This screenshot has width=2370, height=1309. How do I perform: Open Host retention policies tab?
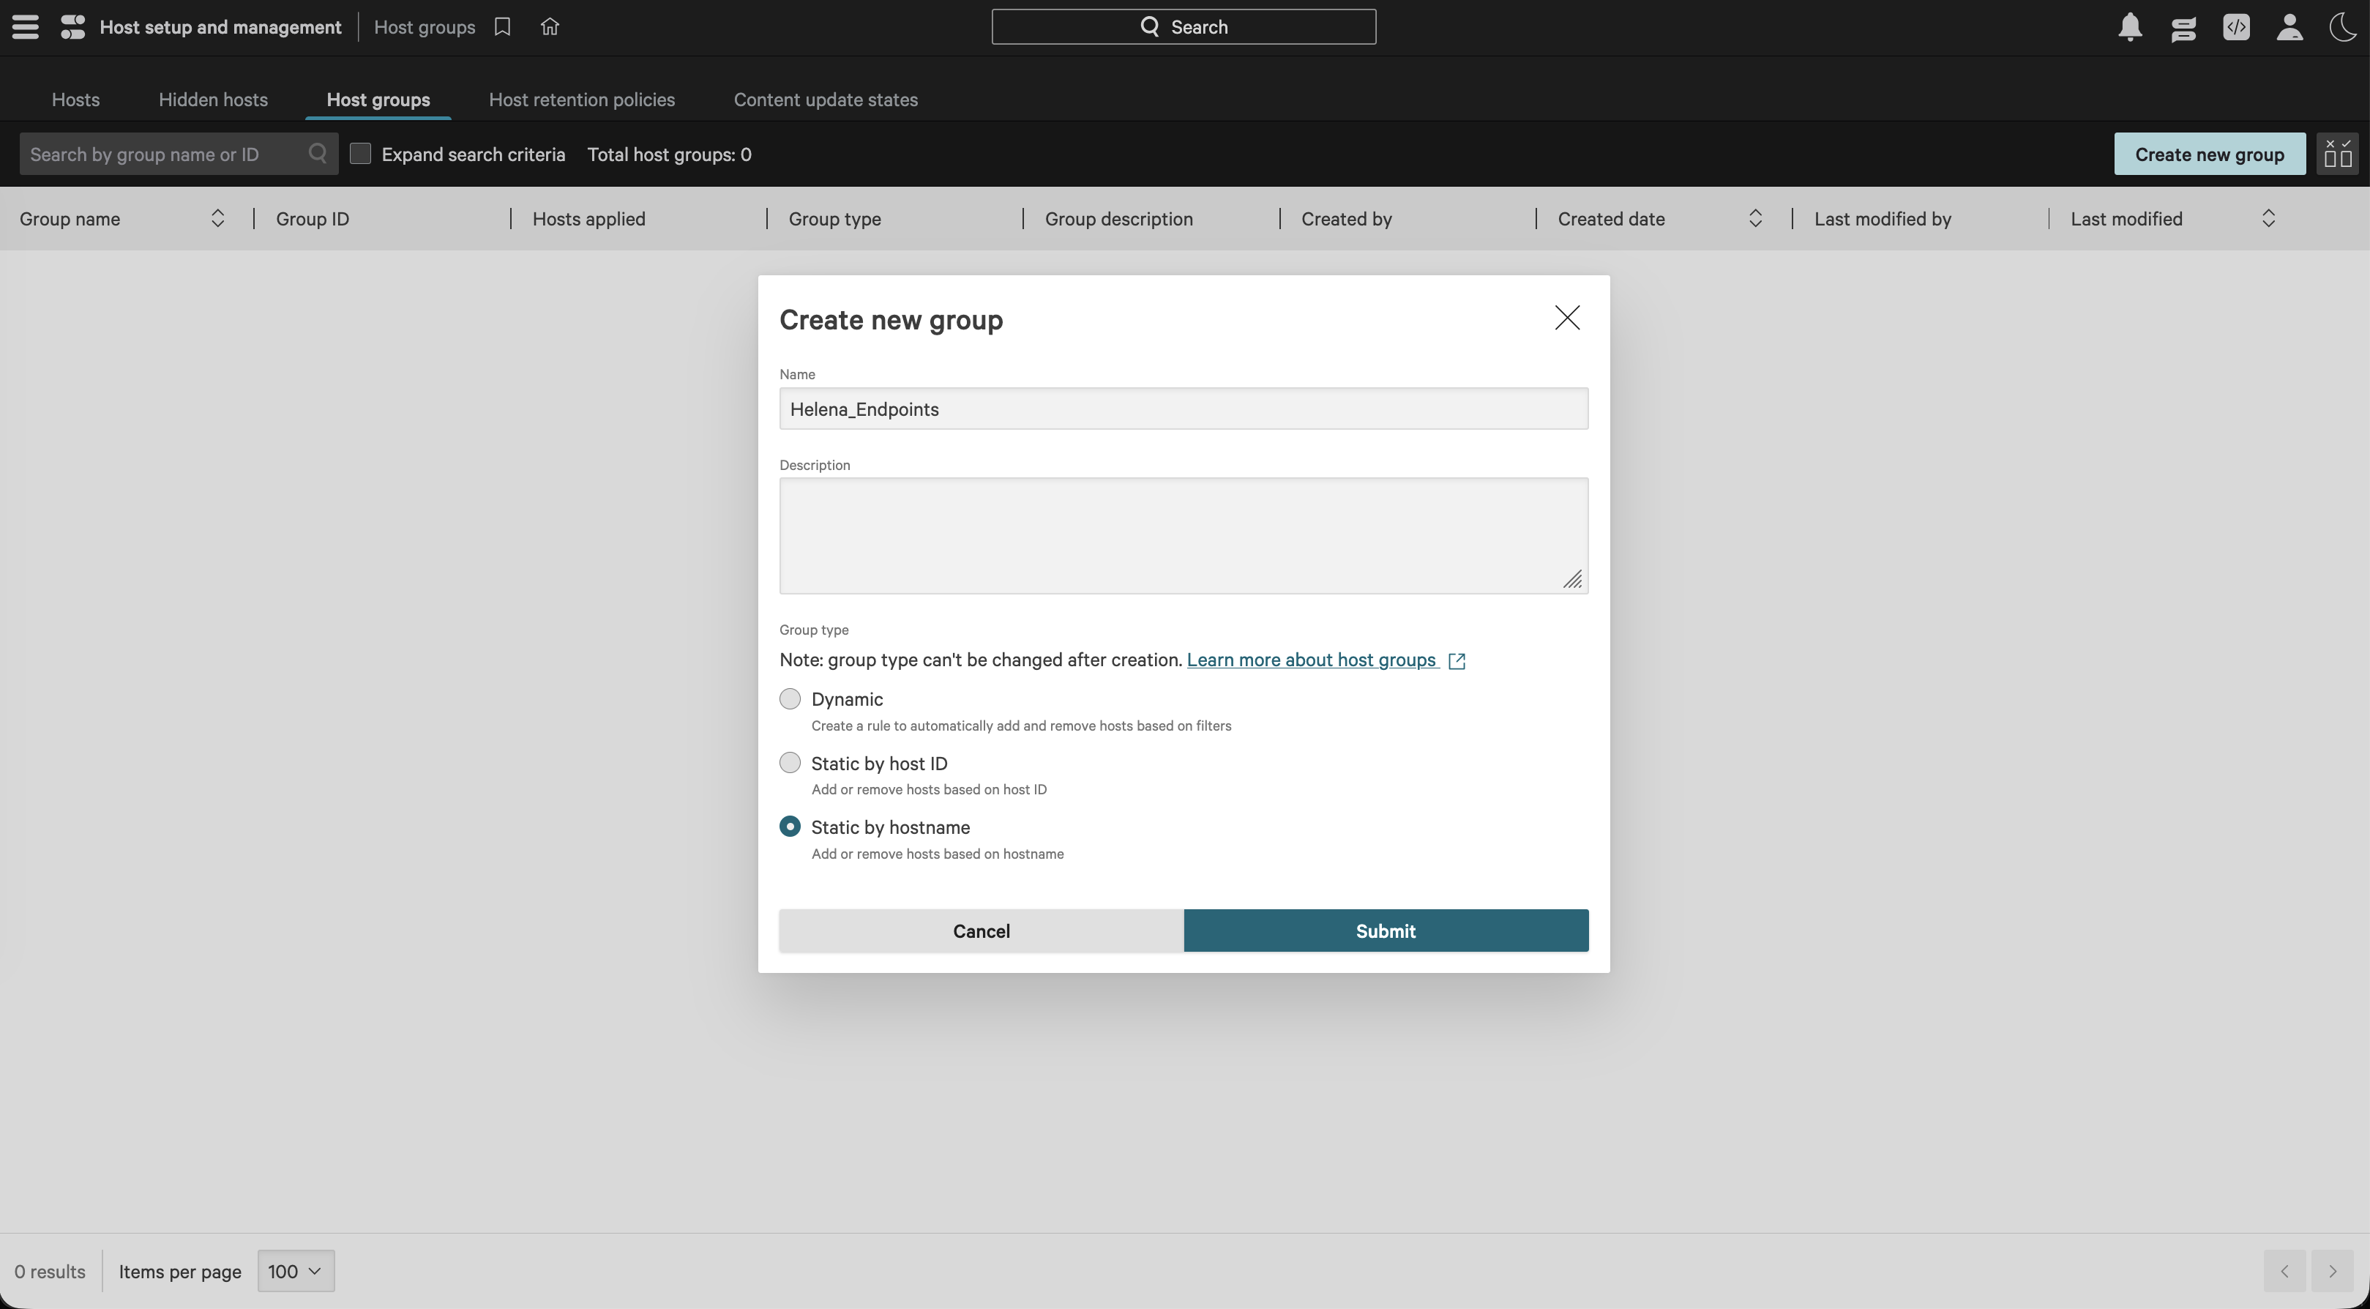(581, 100)
